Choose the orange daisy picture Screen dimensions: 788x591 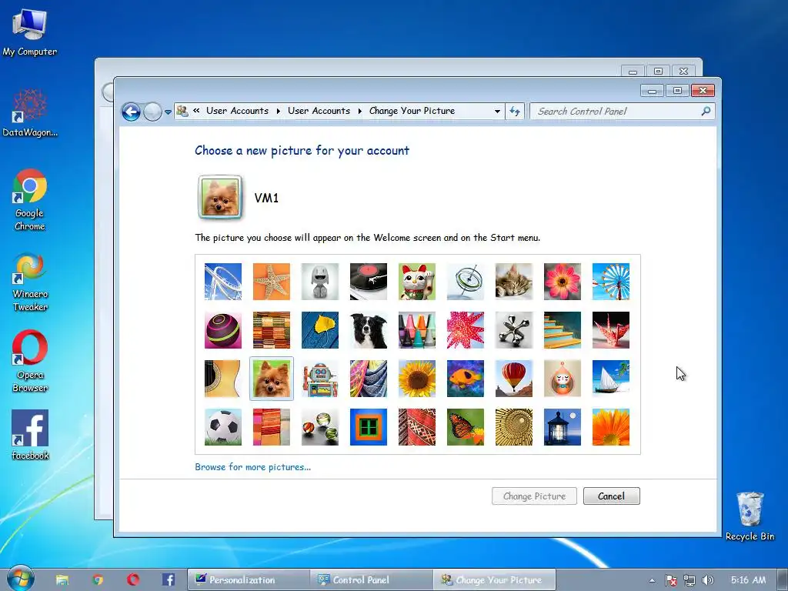click(x=610, y=427)
